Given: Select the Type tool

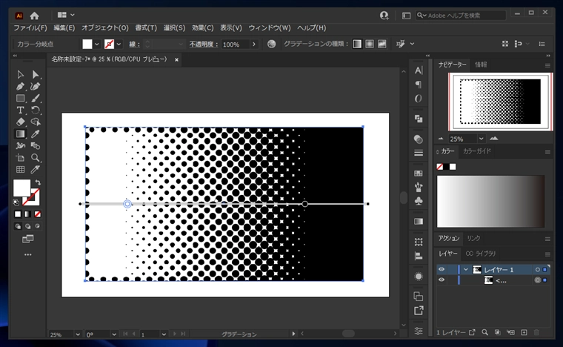Looking at the screenshot, I should click(20, 110).
